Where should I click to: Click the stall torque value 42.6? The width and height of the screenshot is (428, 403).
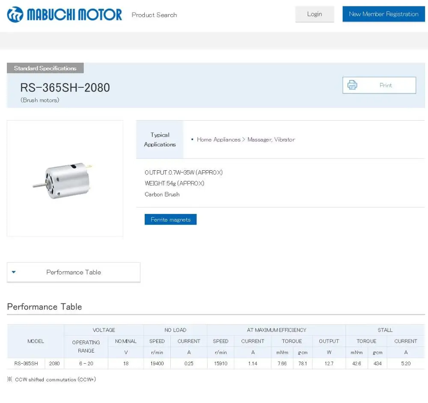[x=357, y=364]
